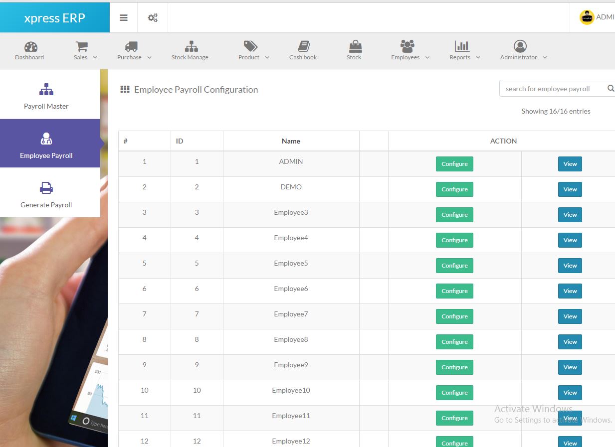615x447 pixels.
Task: Click the 'Showing 16/16 entries' text
Action: coord(556,111)
